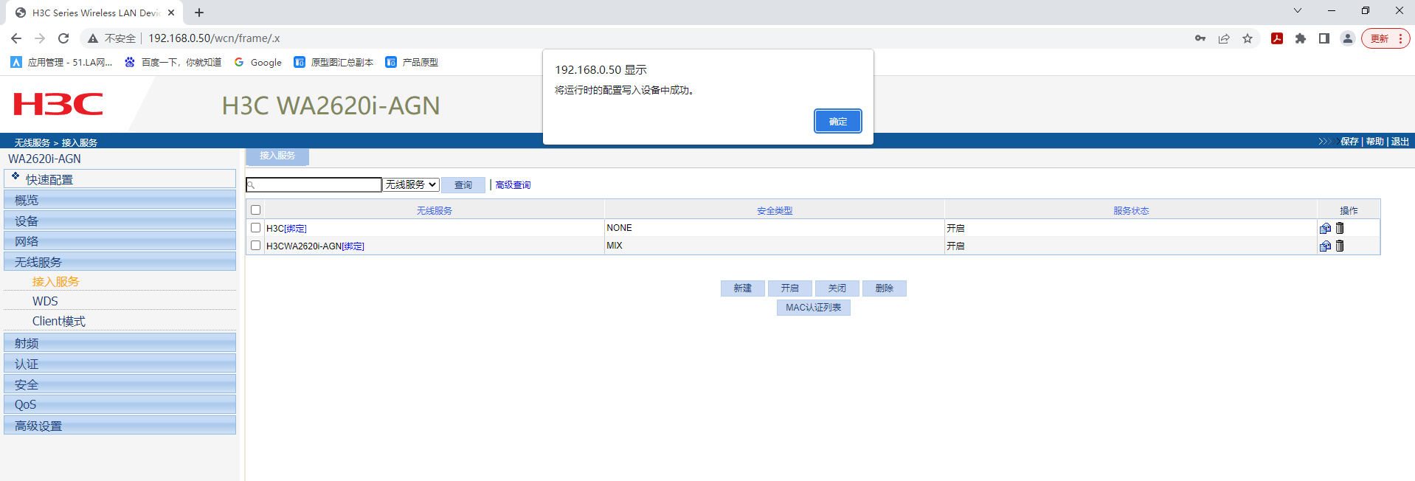Go back with browser back arrow
1415x481 pixels.
point(16,38)
